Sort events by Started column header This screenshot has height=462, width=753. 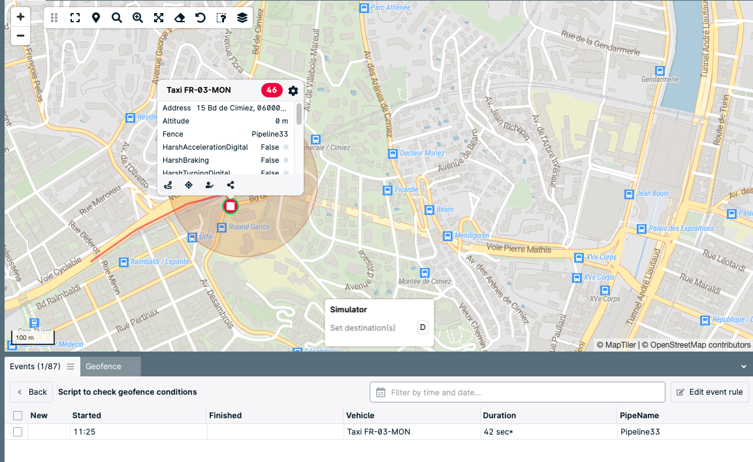pyautogui.click(x=86, y=416)
